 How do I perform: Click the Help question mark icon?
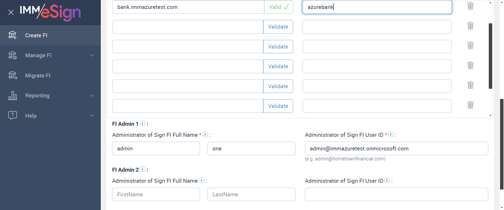pyautogui.click(x=12, y=115)
